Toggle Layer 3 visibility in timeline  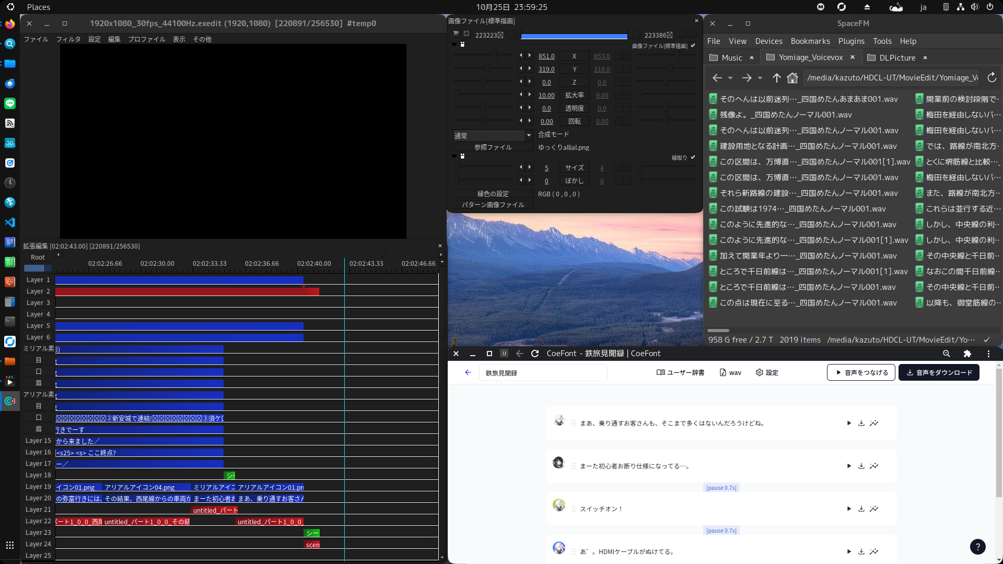click(38, 303)
